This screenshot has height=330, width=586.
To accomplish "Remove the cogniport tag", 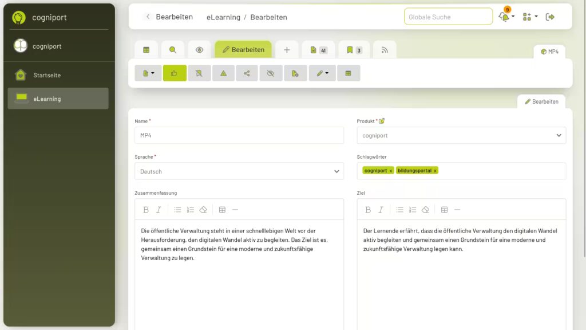I will (391, 171).
